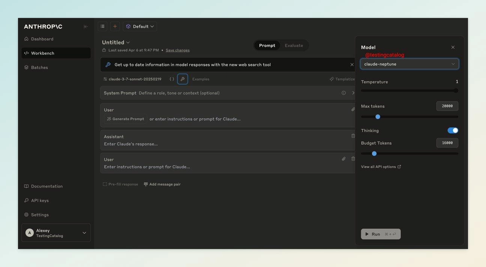Click the tools wrench icon
Image resolution: width=486 pixels, height=267 pixels.
coord(182,79)
